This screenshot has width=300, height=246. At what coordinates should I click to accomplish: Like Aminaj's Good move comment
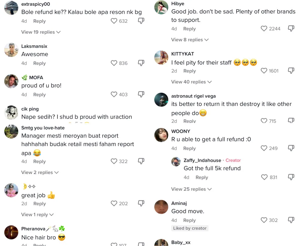[x=264, y=220]
